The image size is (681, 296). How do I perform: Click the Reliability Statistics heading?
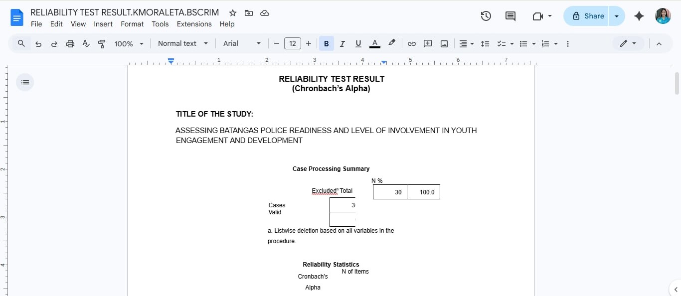331,265
